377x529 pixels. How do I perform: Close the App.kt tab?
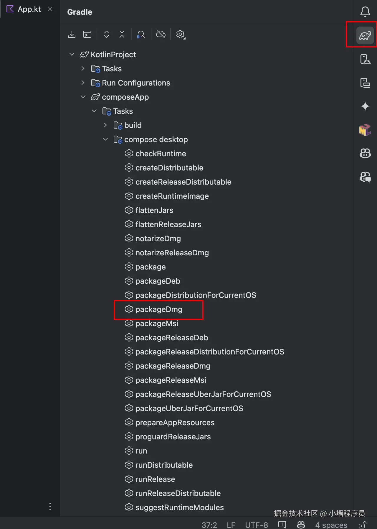coord(50,9)
